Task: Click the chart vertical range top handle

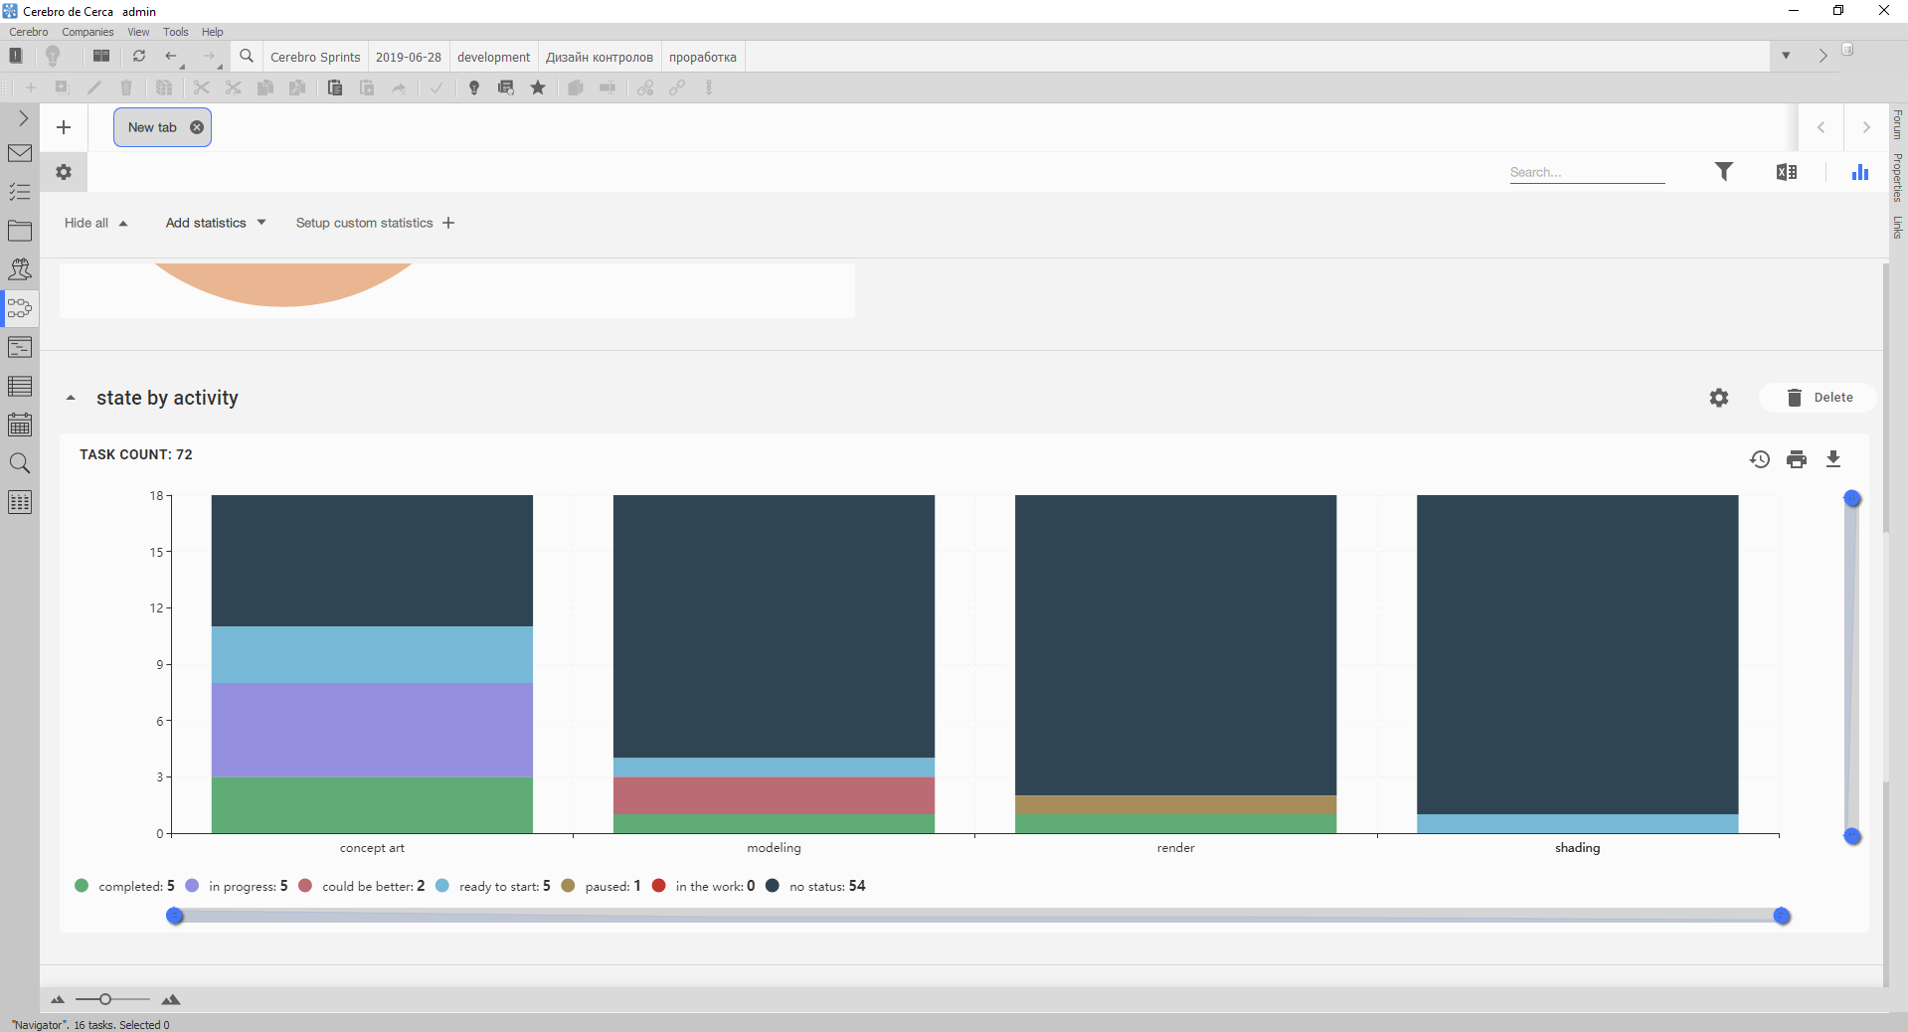Action: pos(1852,498)
